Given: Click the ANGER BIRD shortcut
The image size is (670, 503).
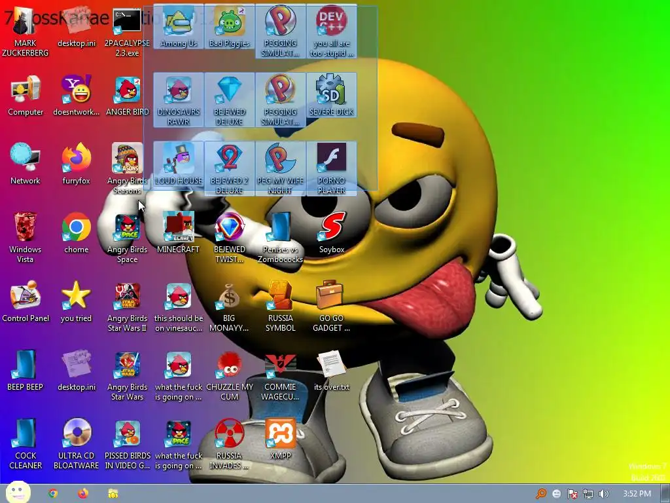Looking at the screenshot, I should [x=127, y=95].
